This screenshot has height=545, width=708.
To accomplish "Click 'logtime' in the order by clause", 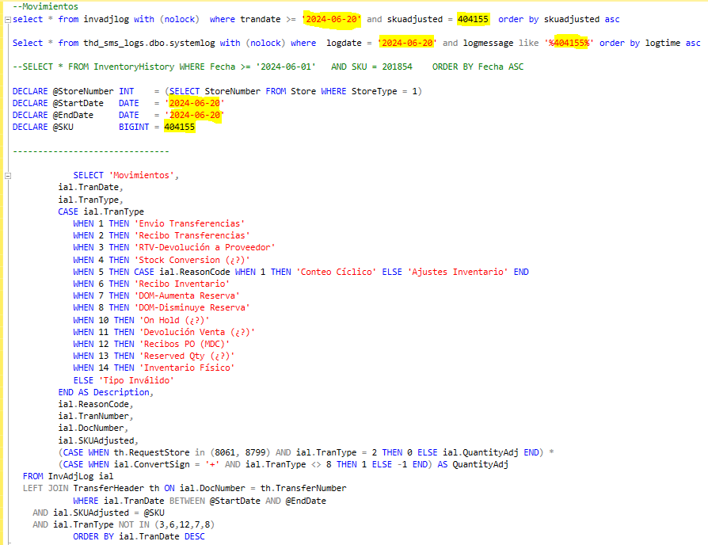I will click(x=662, y=43).
